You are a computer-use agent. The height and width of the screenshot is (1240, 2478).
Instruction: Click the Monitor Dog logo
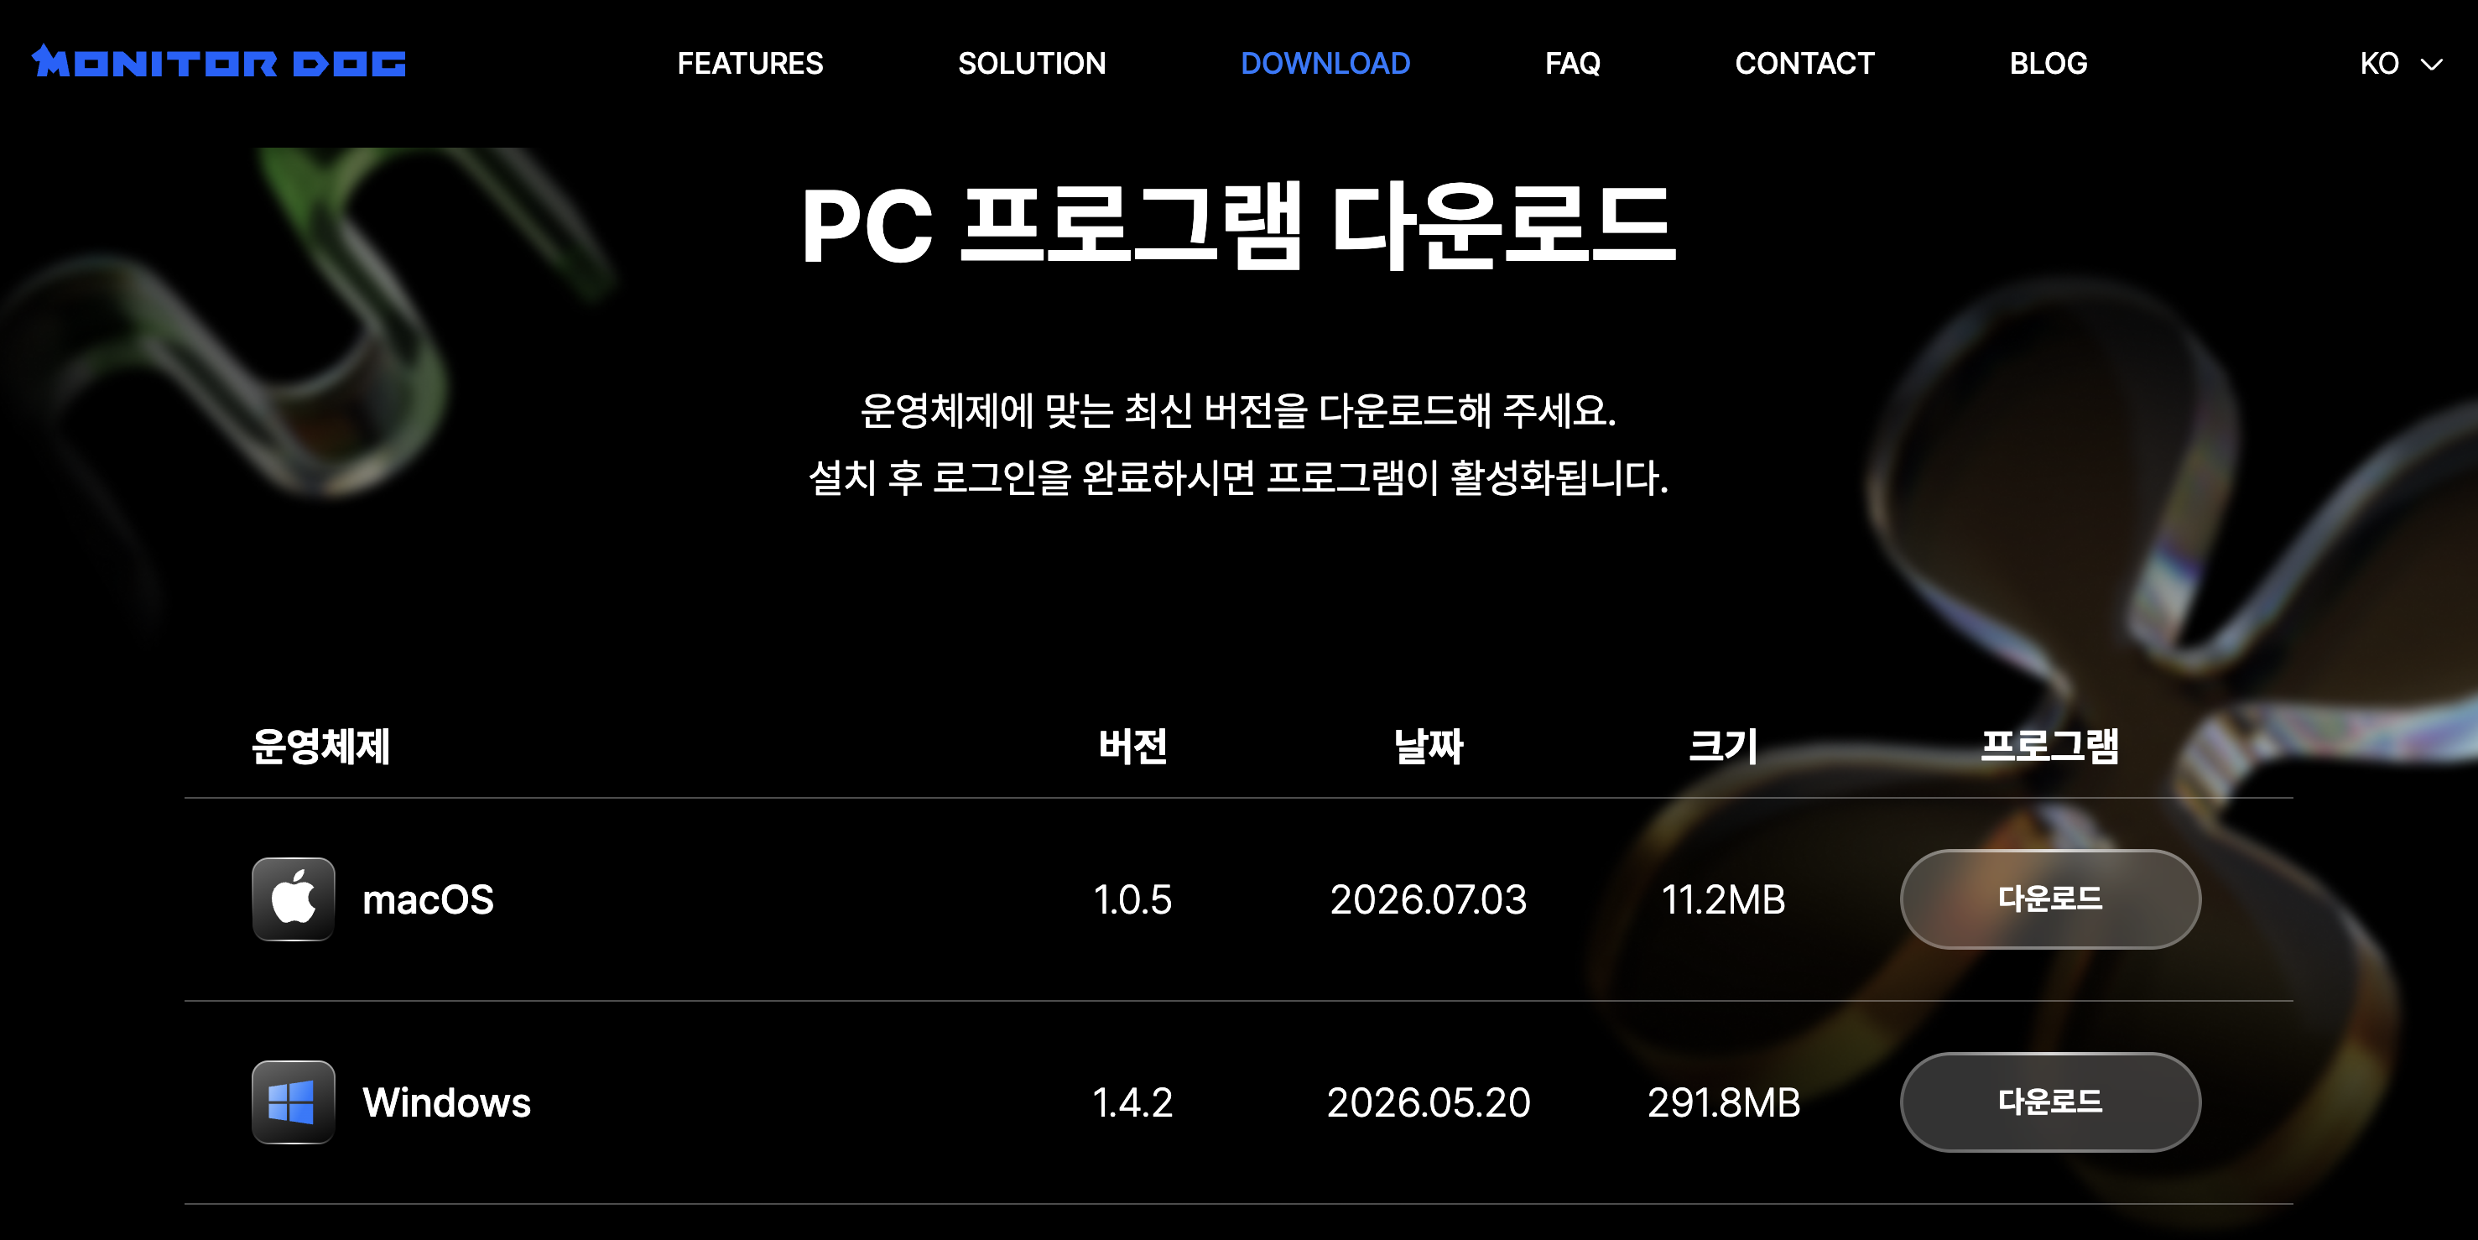tap(218, 61)
